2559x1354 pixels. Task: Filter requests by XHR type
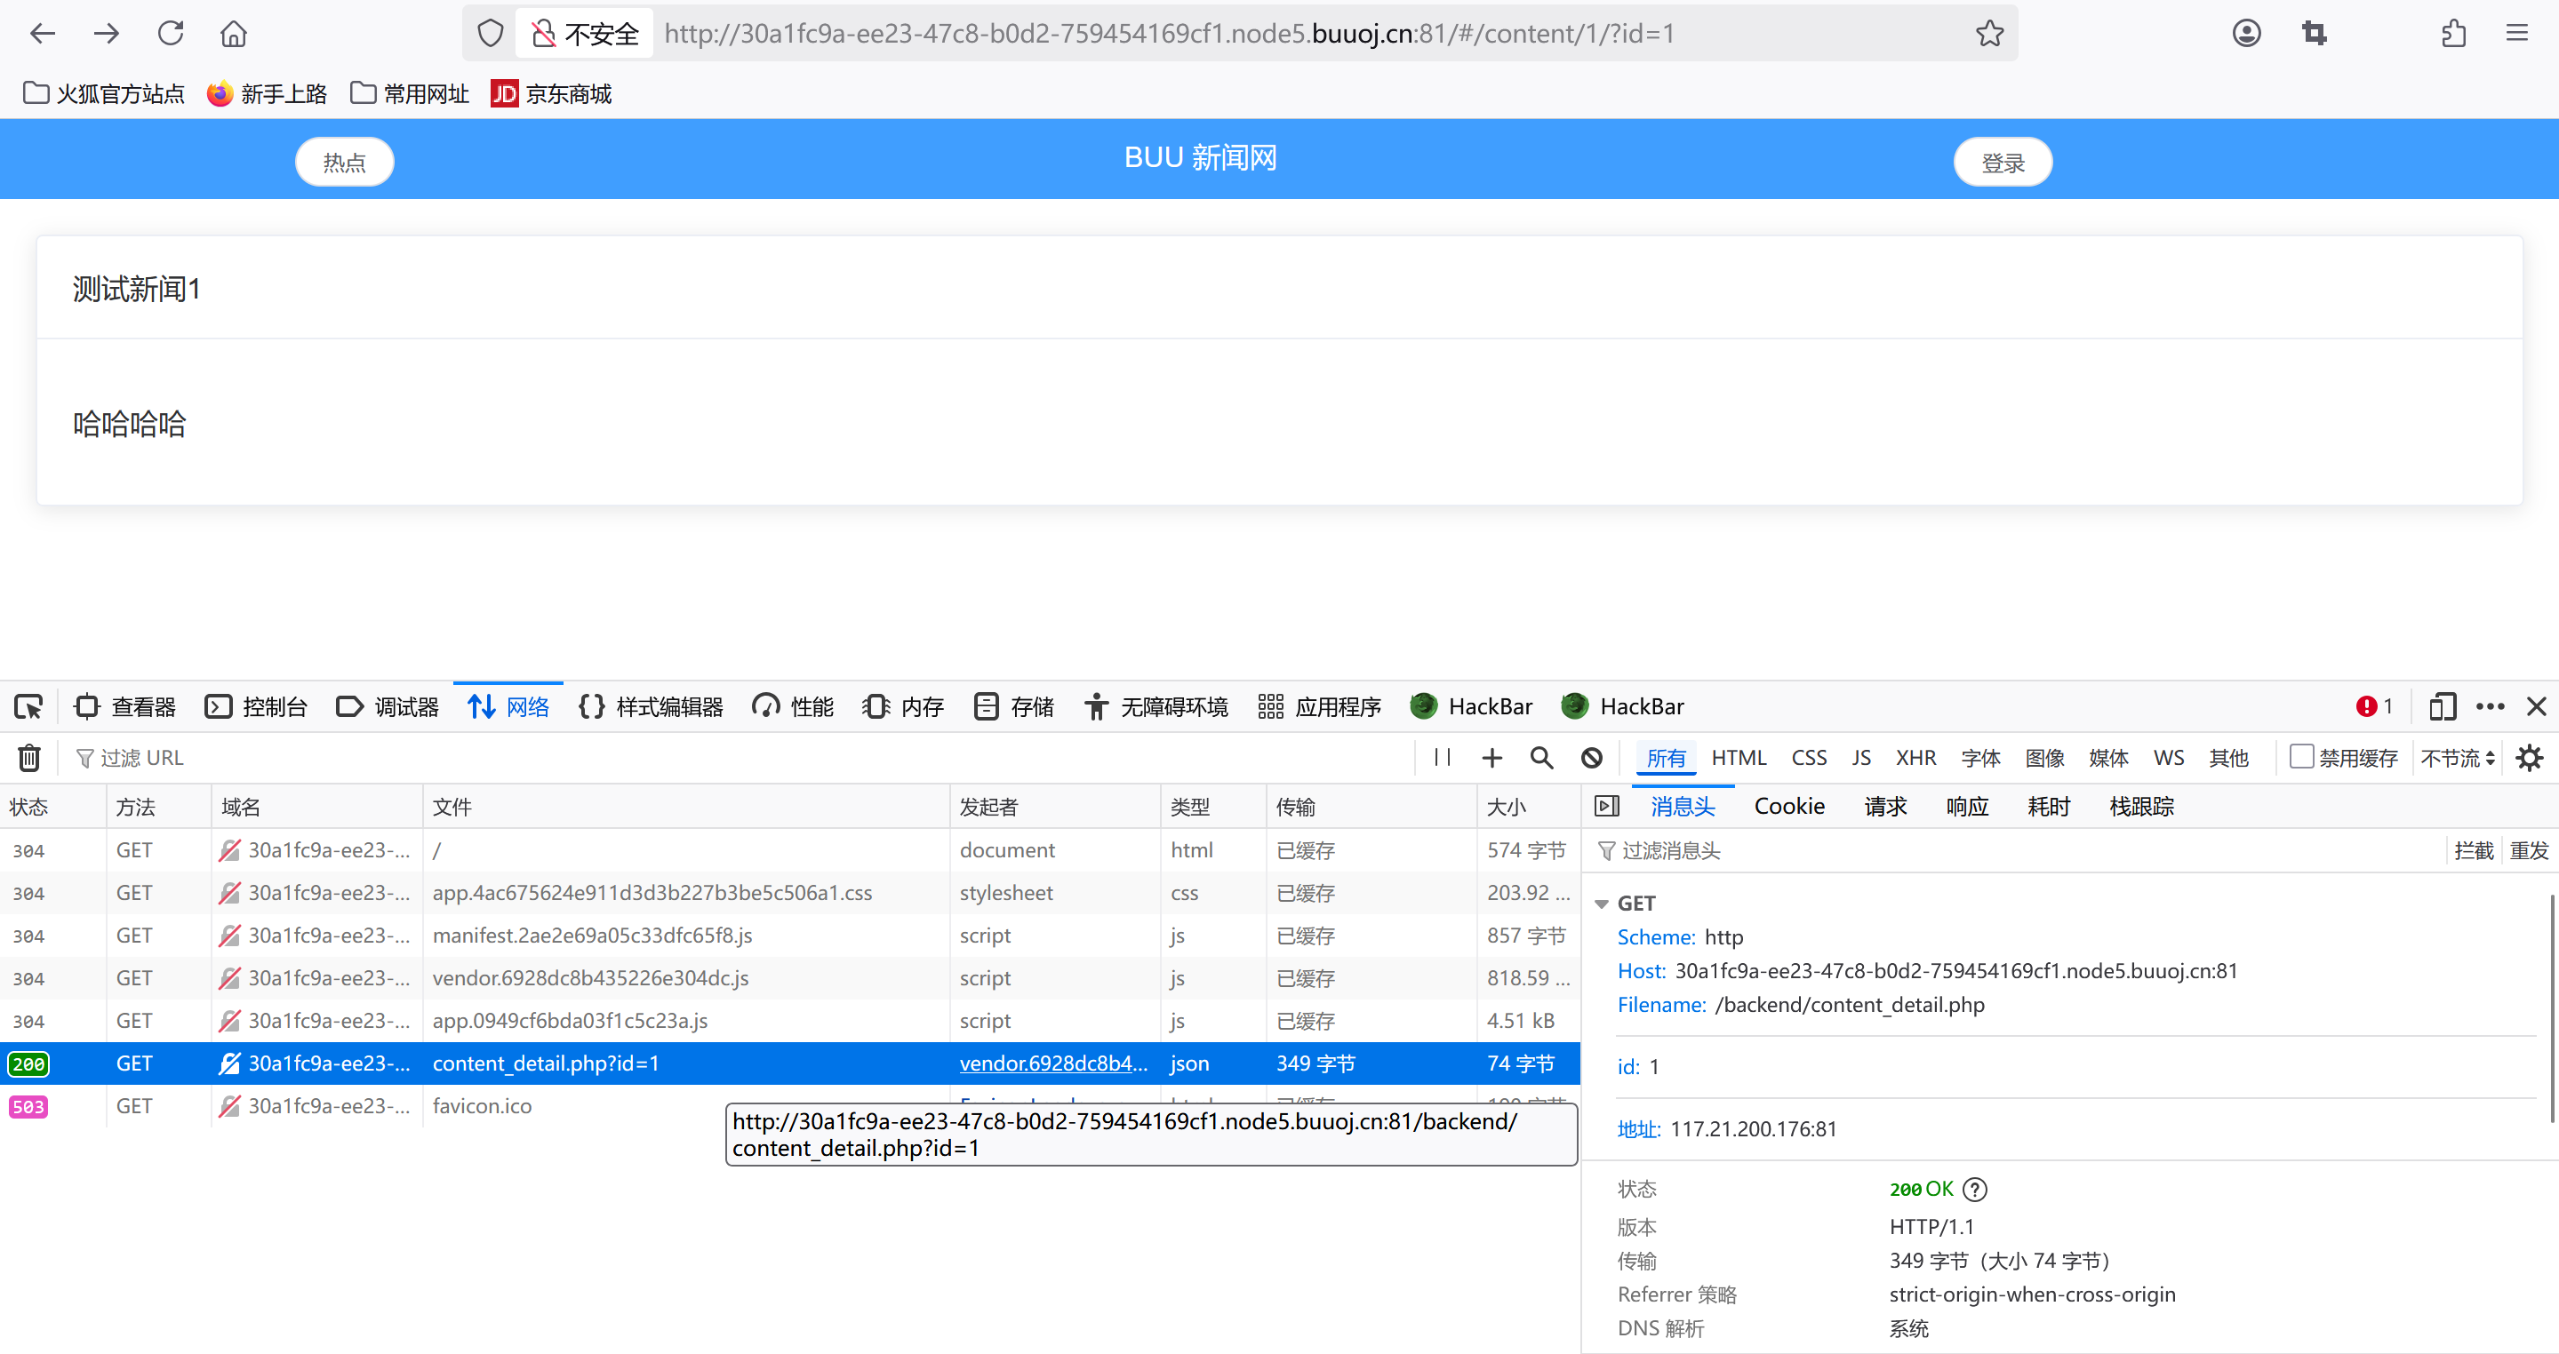point(1915,759)
